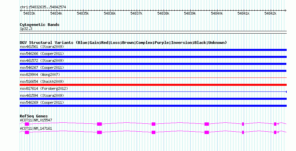296x151 pixels.
Task: Open the ACOT11|NM_015547 gene label
Action: tap(36, 120)
